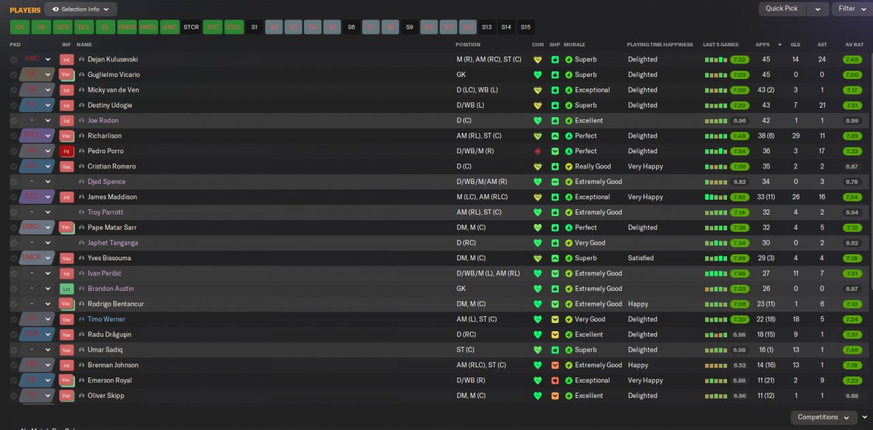Toggle the pick checkbox for James Maddison
The width and height of the screenshot is (873, 430).
(x=14, y=197)
